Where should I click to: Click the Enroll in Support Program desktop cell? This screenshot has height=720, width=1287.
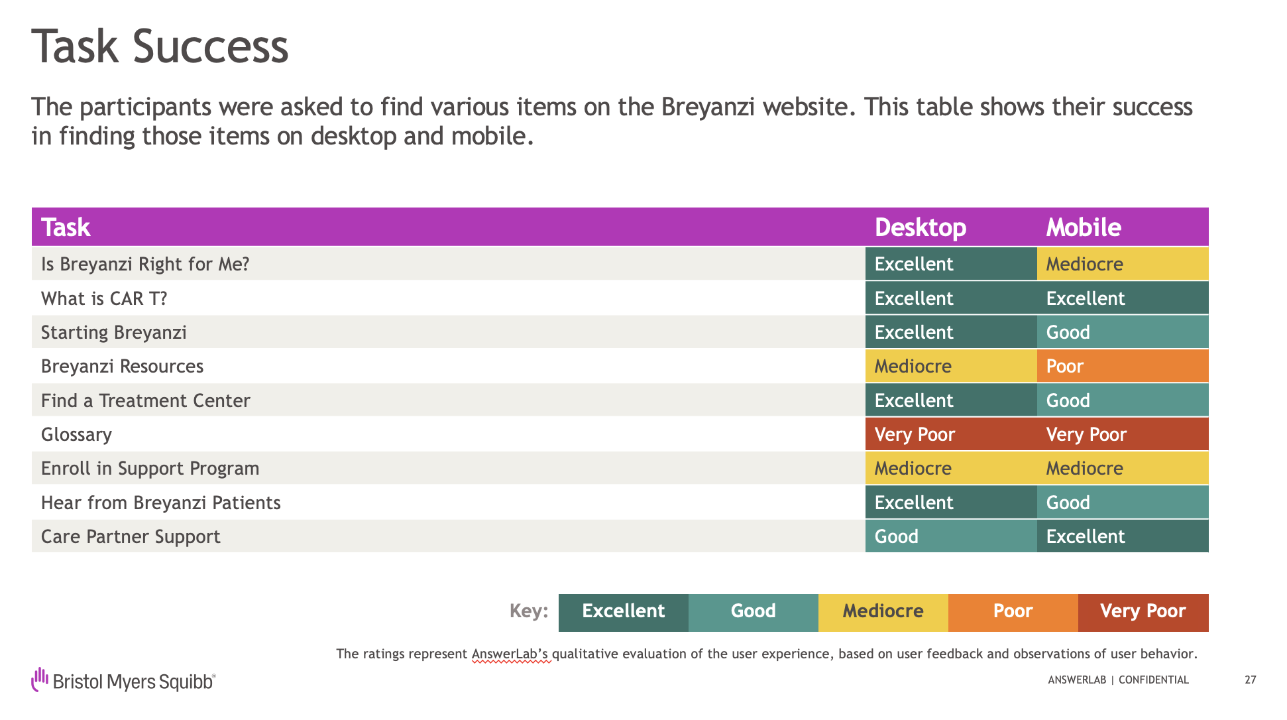click(x=950, y=468)
